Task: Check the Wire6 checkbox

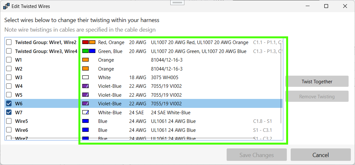Action: click(x=9, y=130)
